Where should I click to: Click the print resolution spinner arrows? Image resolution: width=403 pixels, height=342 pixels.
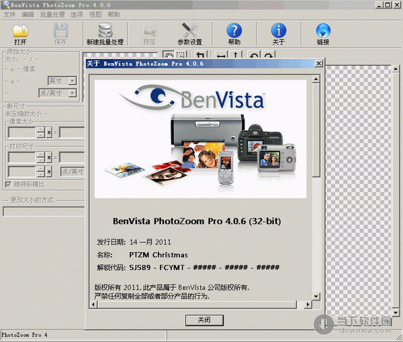[40, 172]
